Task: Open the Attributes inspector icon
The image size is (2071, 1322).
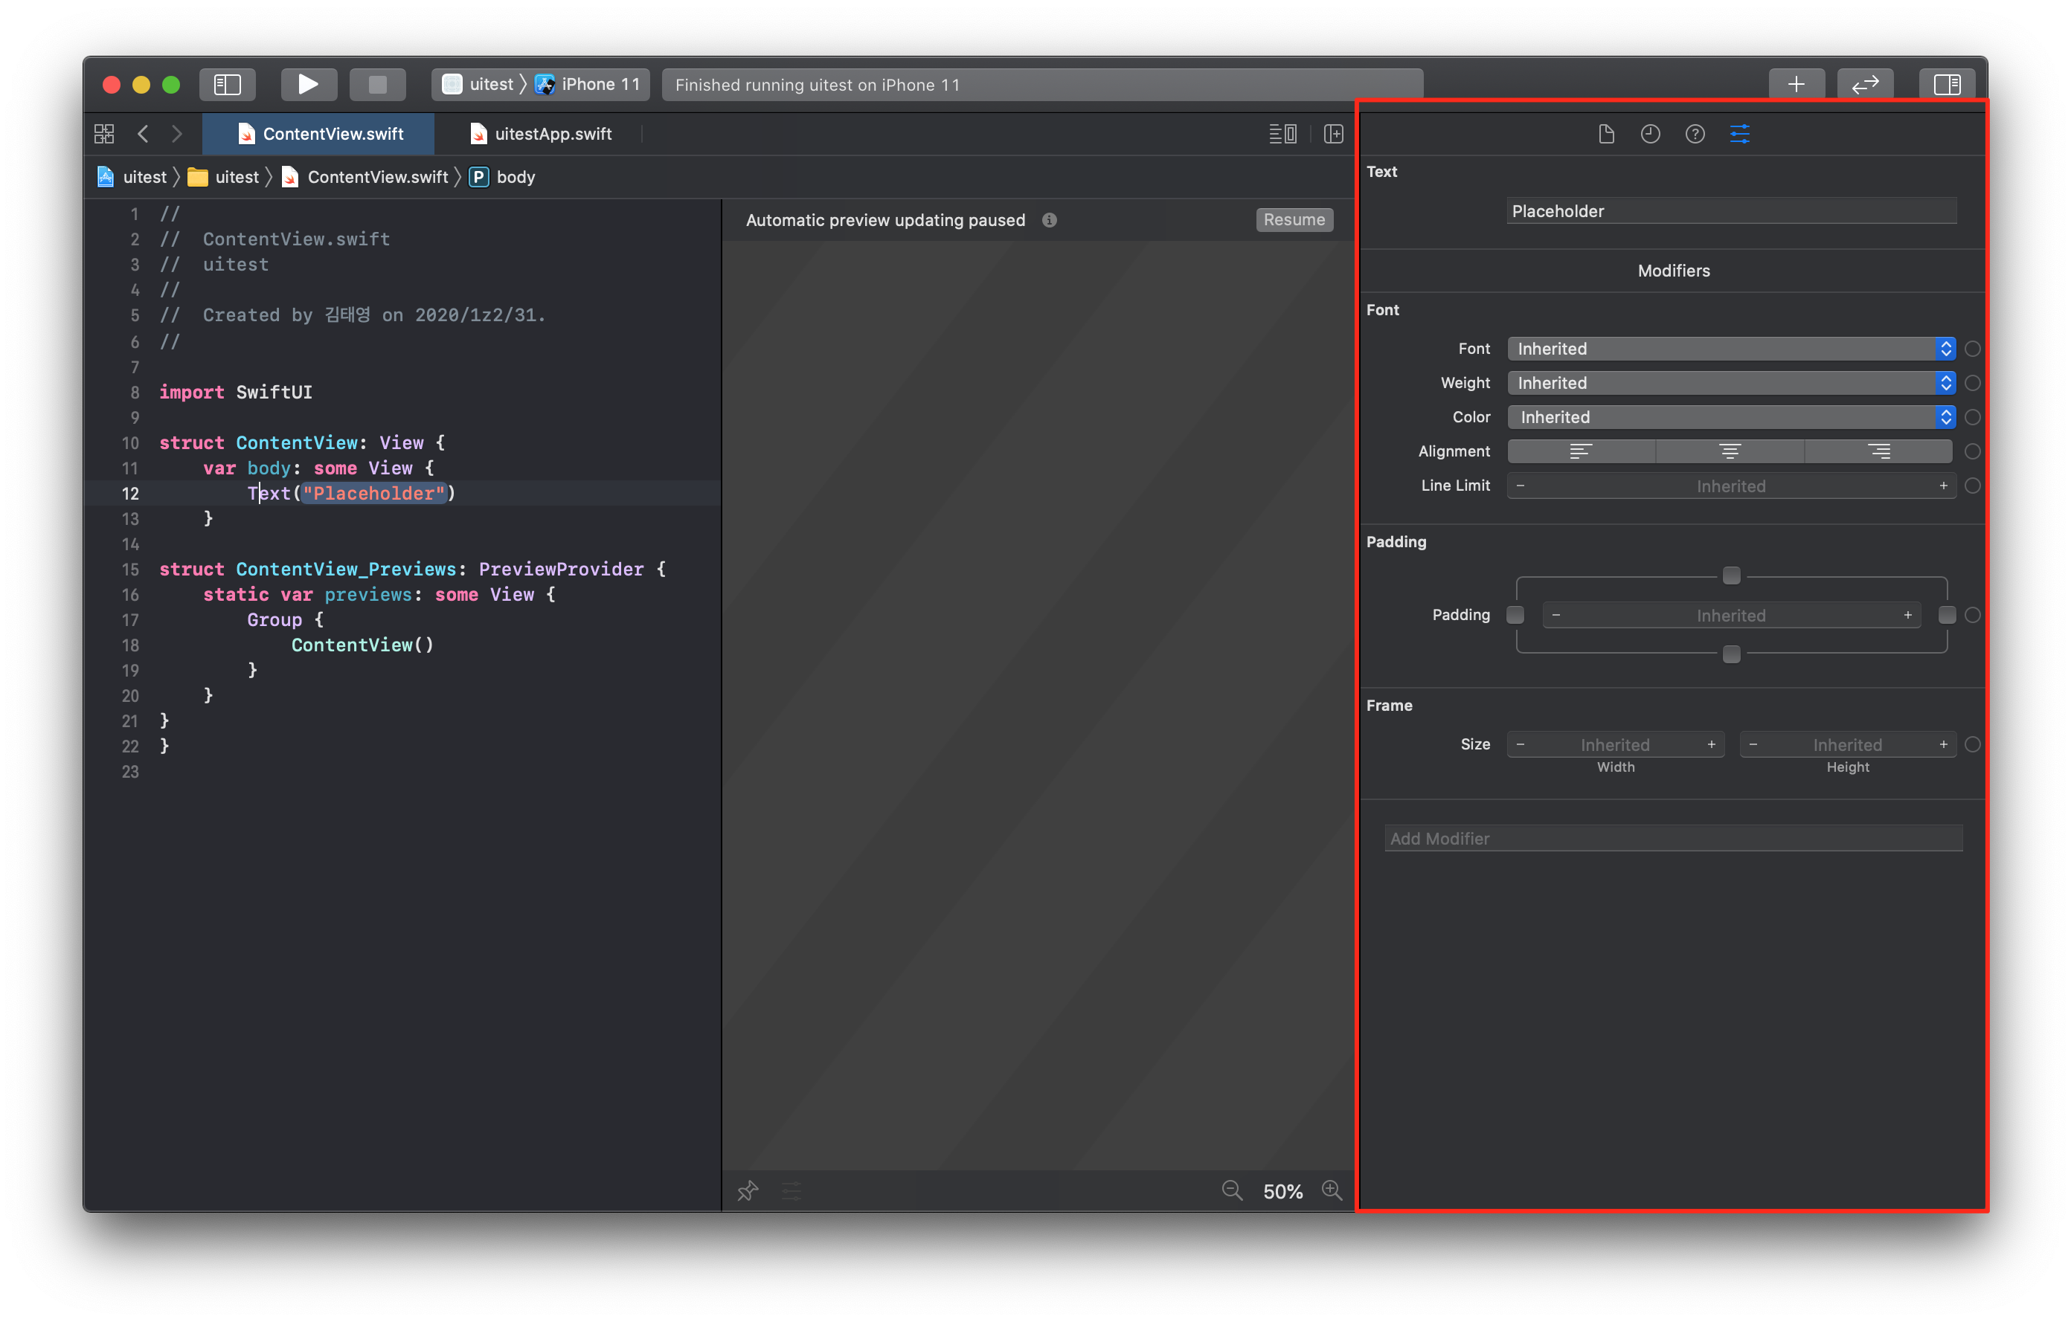Action: tap(1739, 134)
